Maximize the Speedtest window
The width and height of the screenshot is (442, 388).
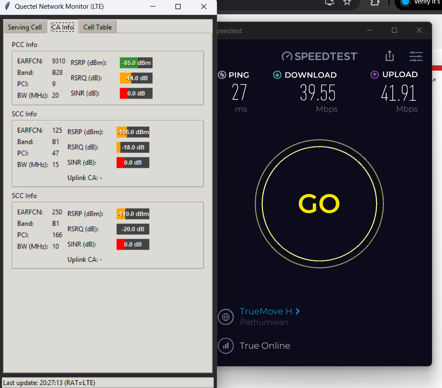(394, 30)
